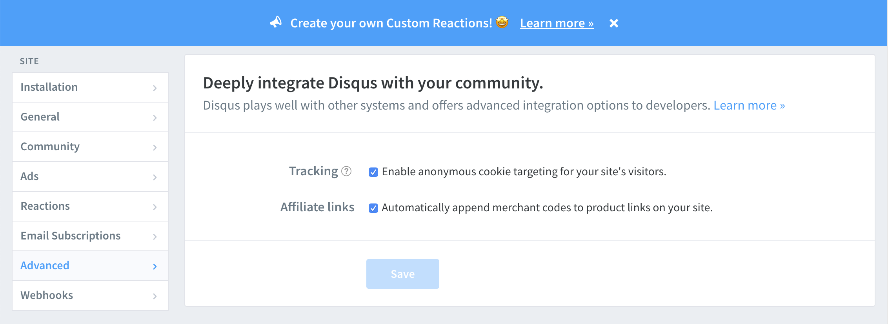Screen dimensions: 888x324
Task: Select the Advanced sidebar item
Action: pos(45,266)
